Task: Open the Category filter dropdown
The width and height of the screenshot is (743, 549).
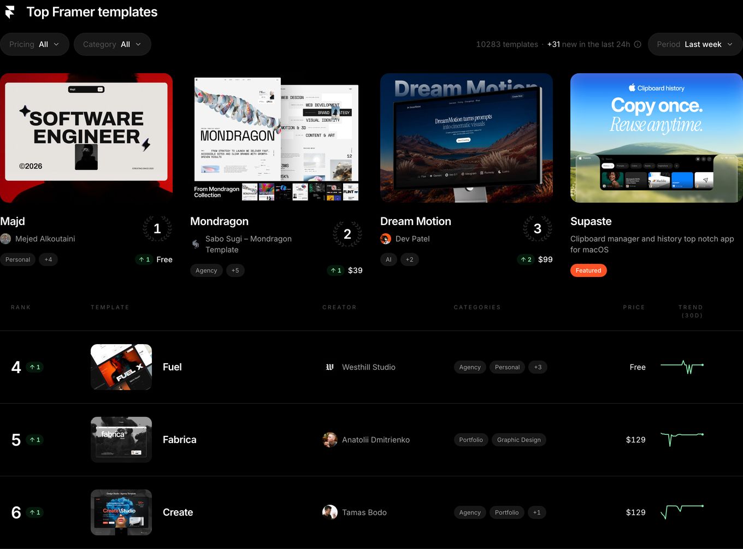Action: coord(113,44)
